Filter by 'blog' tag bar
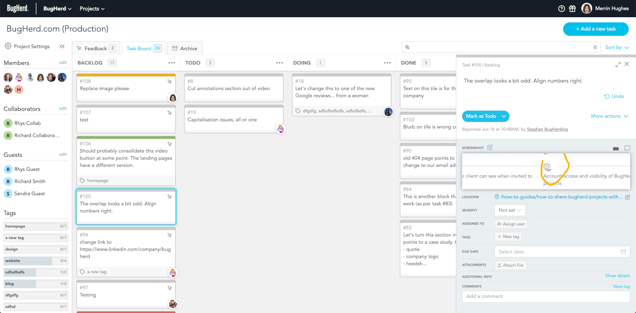Image resolution: width=636 pixels, height=313 pixels. click(36, 283)
